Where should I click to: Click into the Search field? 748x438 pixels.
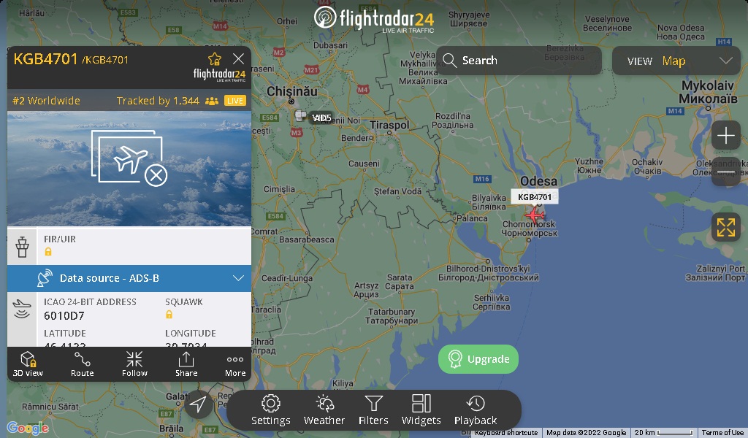pos(519,61)
